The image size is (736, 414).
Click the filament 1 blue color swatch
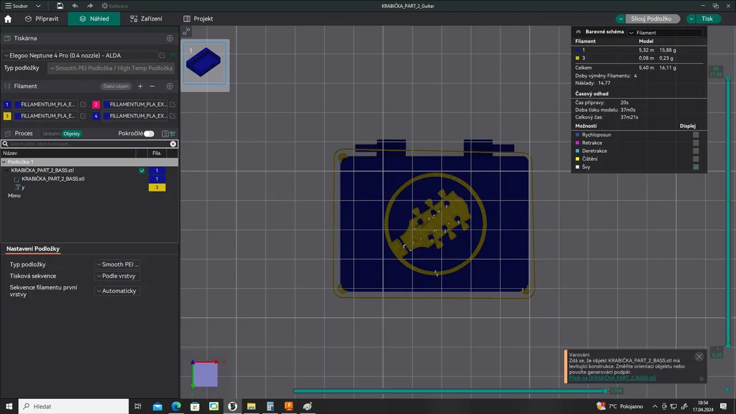[7, 104]
